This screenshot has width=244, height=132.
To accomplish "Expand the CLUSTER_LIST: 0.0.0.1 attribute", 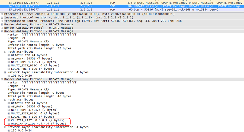I will coord(9,120).
